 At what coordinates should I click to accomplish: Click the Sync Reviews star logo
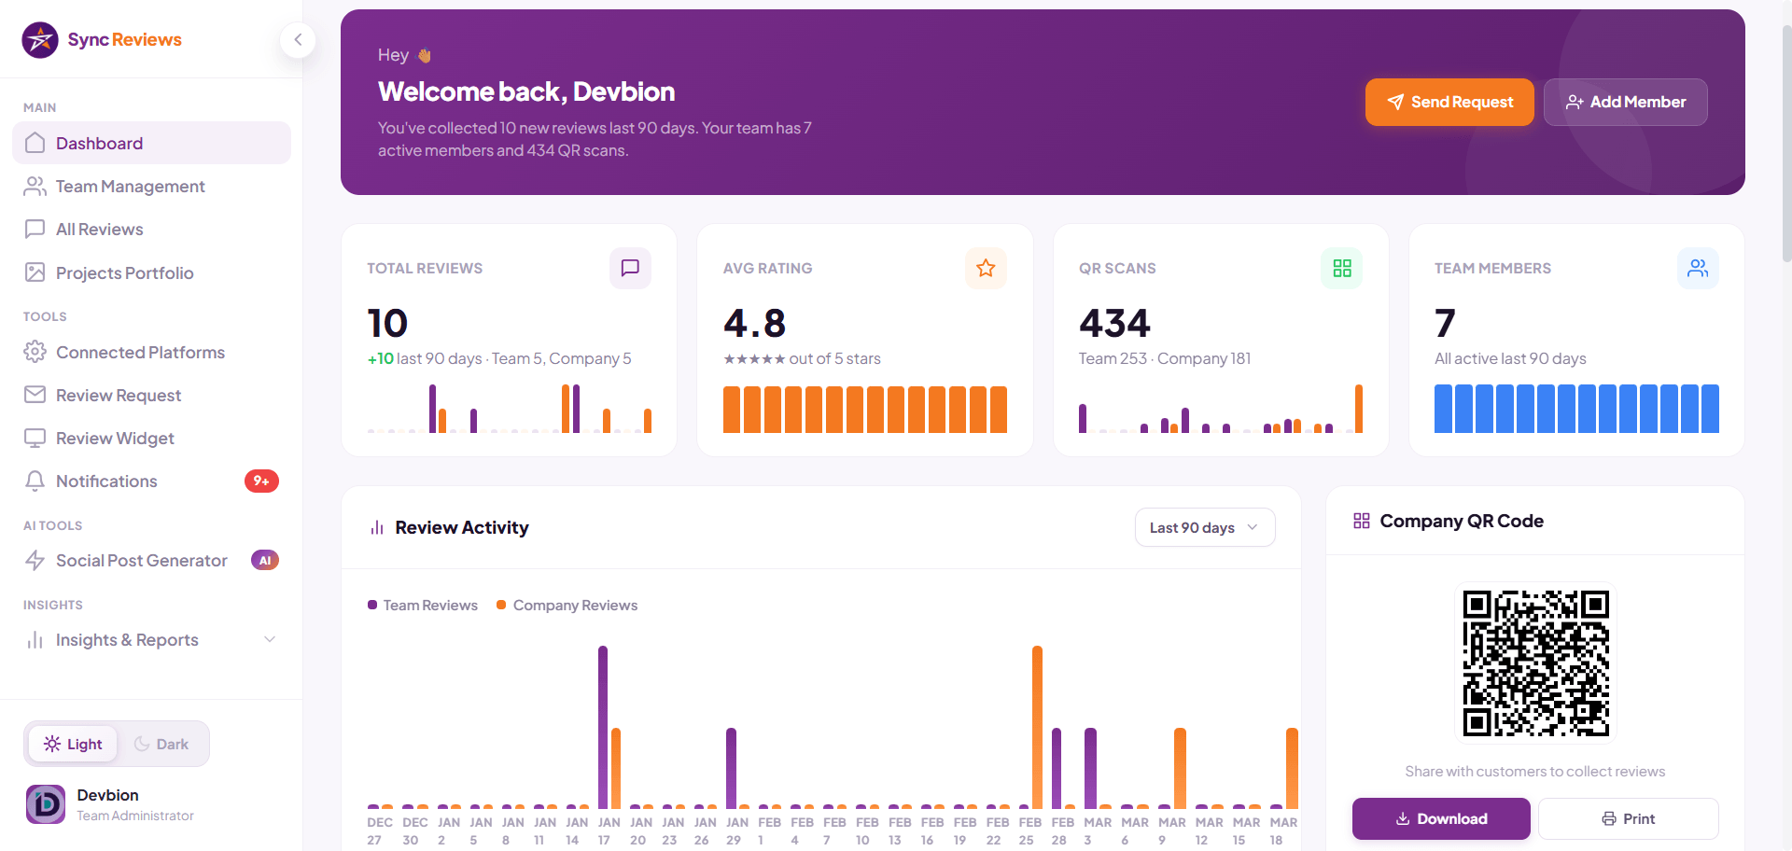40,40
